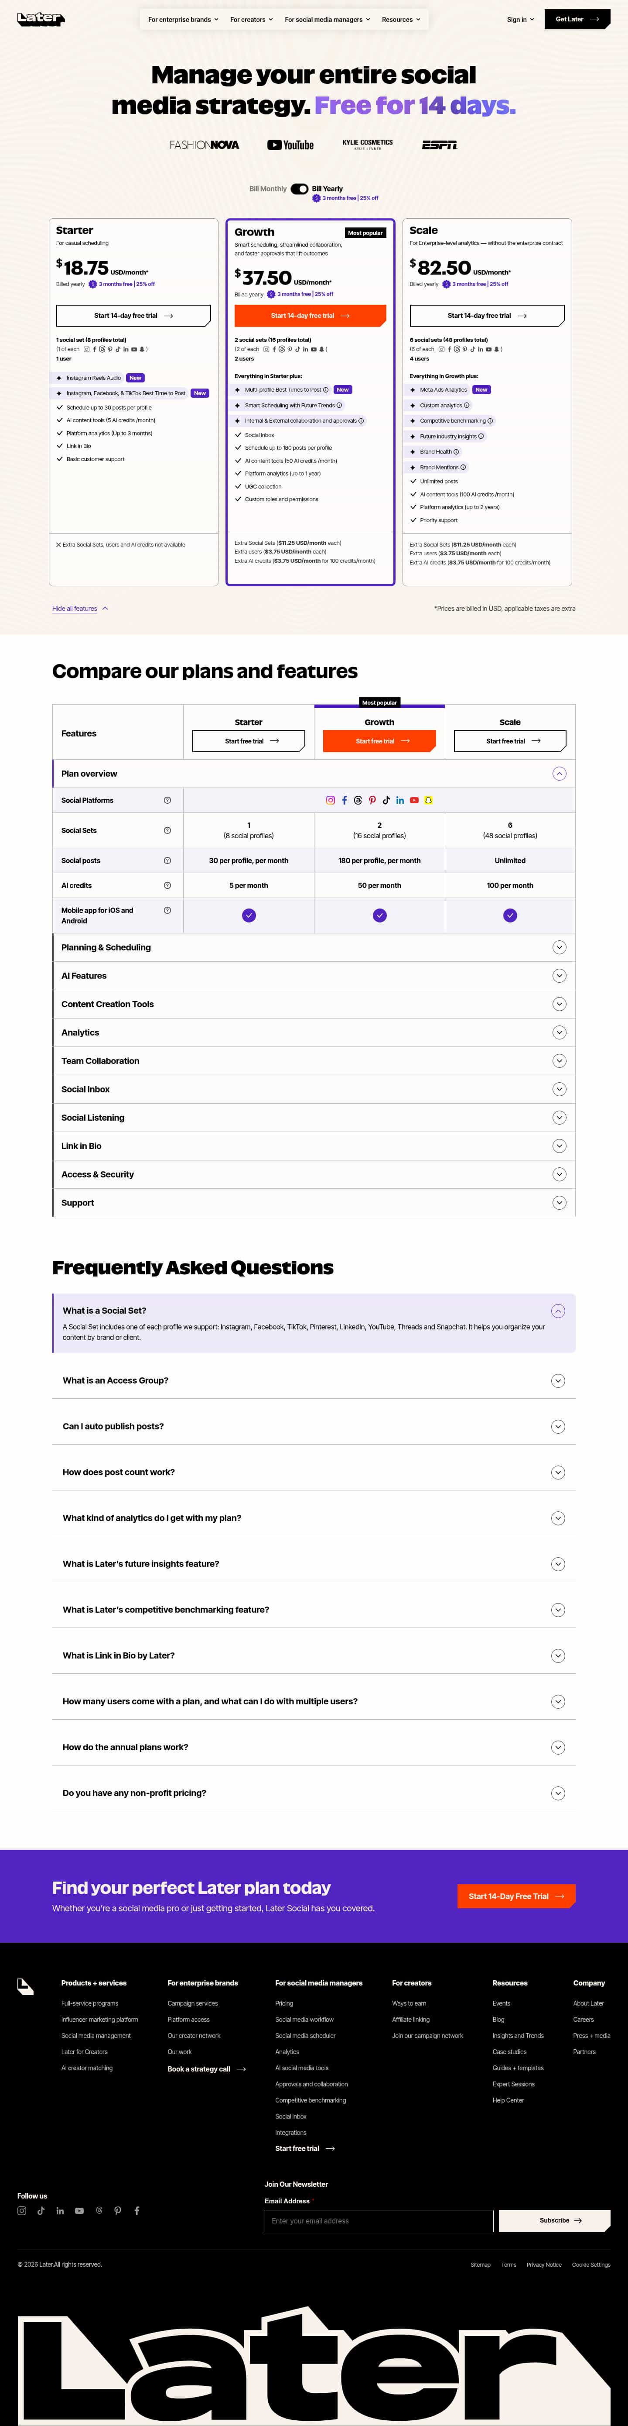Toggle Bill Monthly / Bill Yearly switch

click(x=299, y=188)
